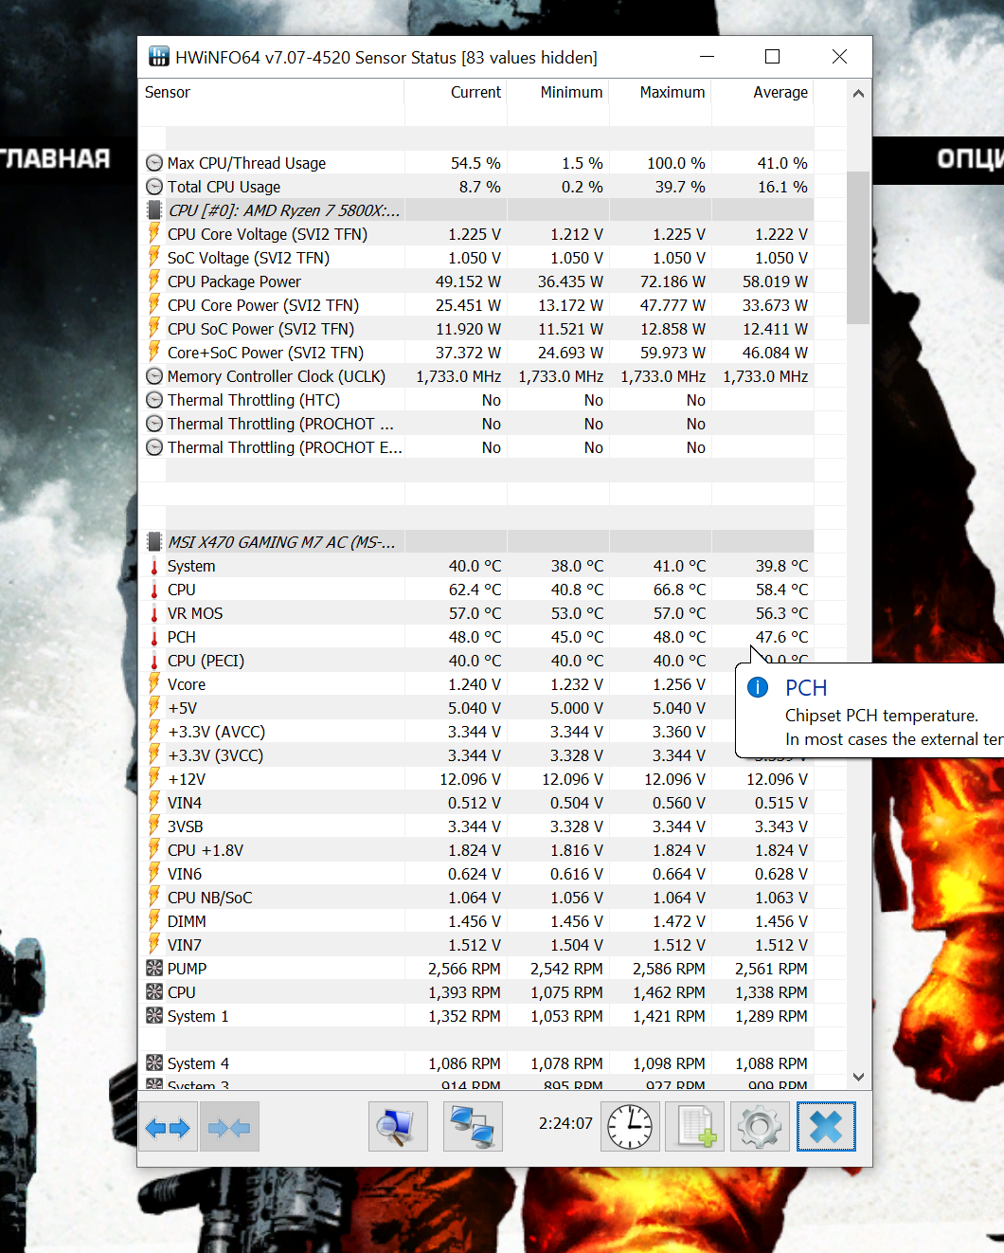Start logging with the sheet plus button
This screenshot has height=1253, width=1004.
[694, 1127]
